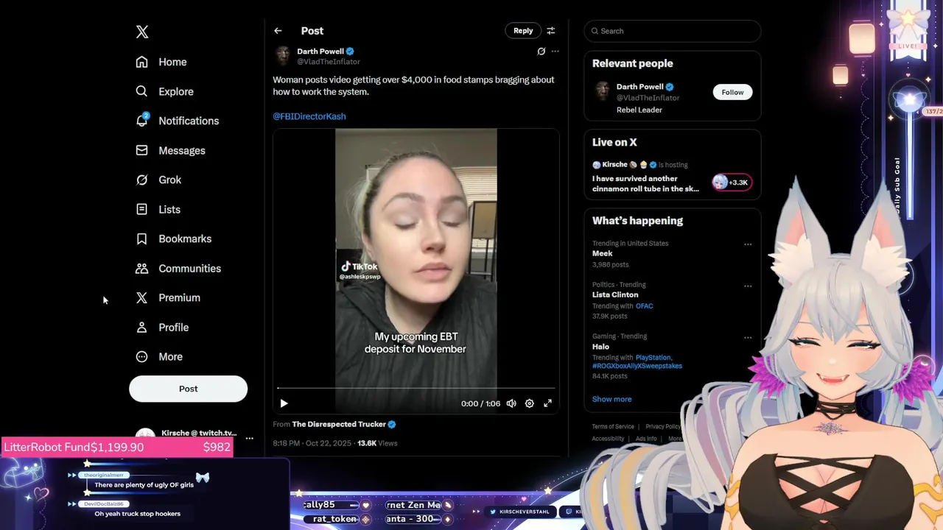
Task: Open reply sorting filter icon
Action: (x=550, y=31)
